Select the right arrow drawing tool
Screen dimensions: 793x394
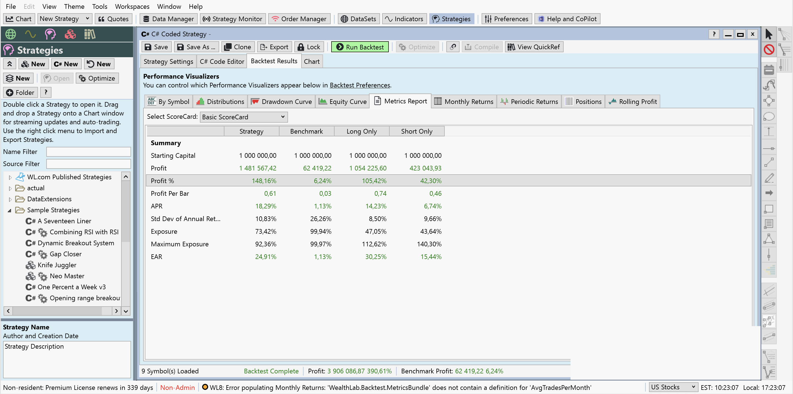click(769, 193)
